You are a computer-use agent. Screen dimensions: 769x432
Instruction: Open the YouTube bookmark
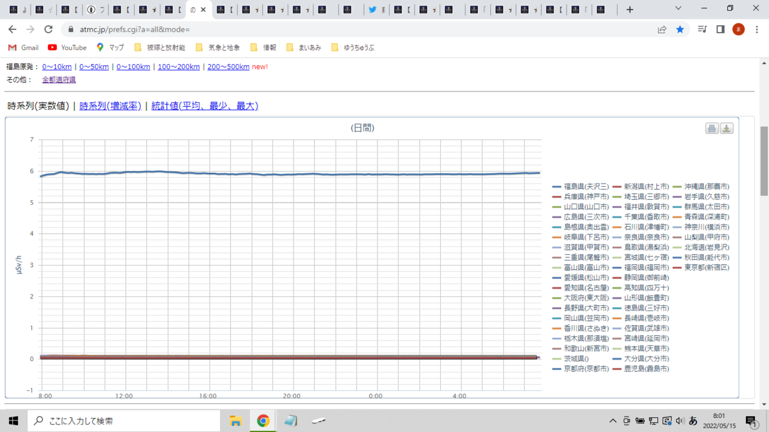click(67, 47)
